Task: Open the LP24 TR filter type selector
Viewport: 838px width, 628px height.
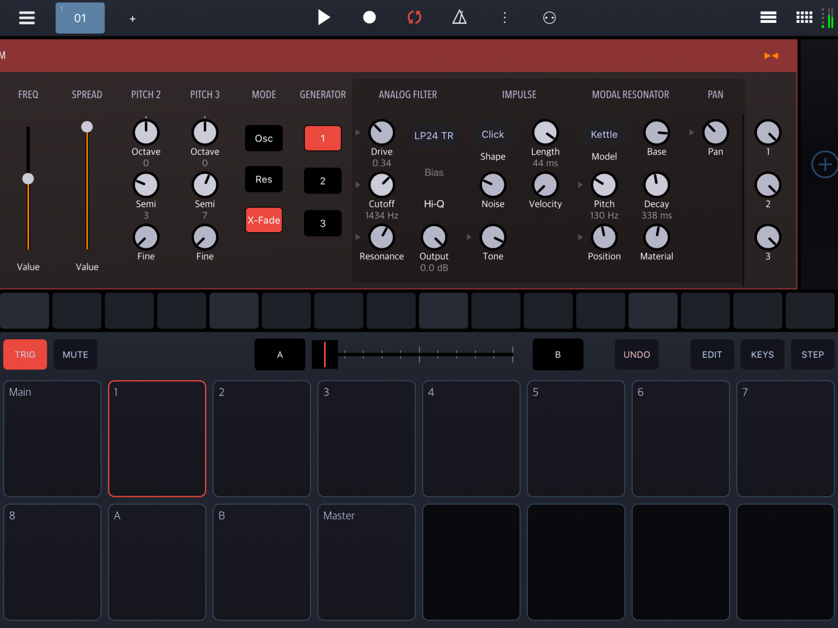Action: coord(434,136)
